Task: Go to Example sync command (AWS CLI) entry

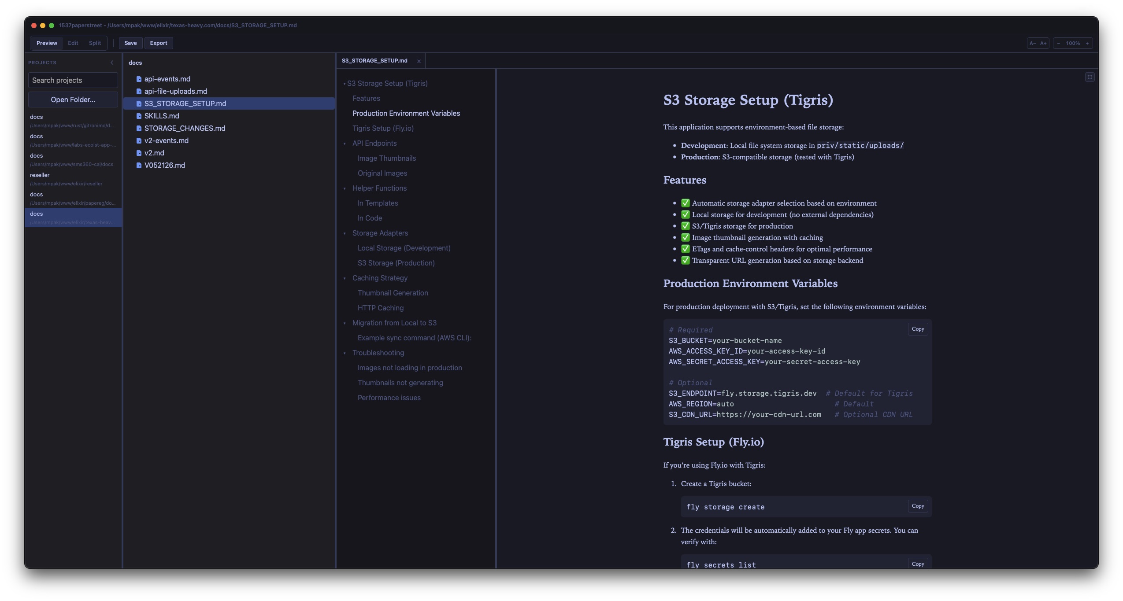Action: pyautogui.click(x=414, y=338)
